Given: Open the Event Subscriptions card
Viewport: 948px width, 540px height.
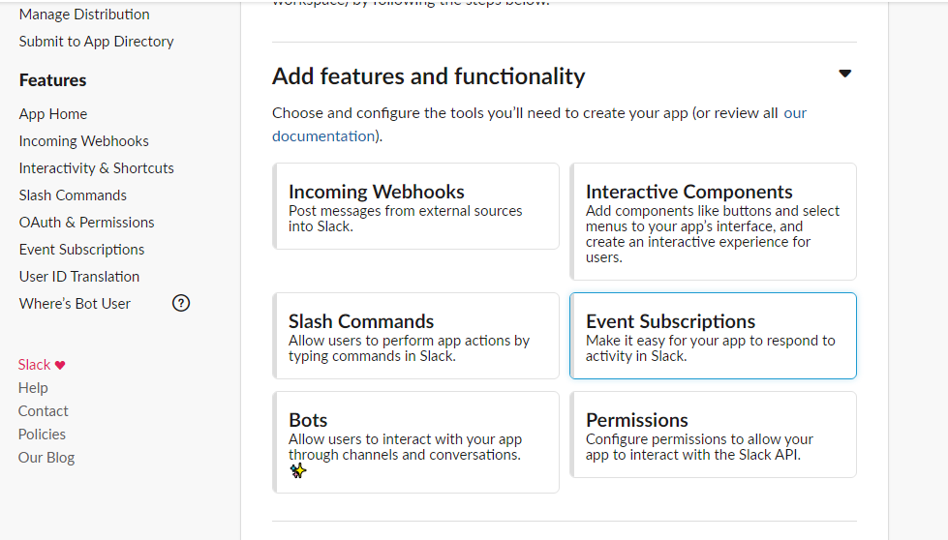Looking at the screenshot, I should click(713, 336).
